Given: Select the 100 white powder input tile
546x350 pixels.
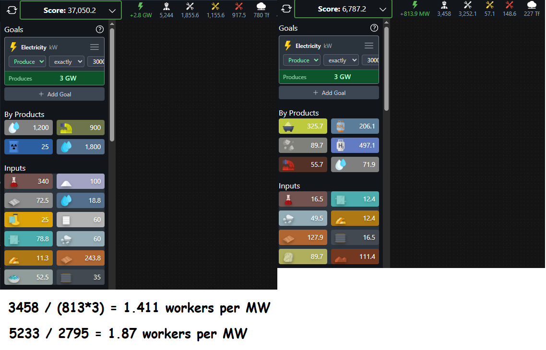Looking at the screenshot, I should (x=81, y=181).
